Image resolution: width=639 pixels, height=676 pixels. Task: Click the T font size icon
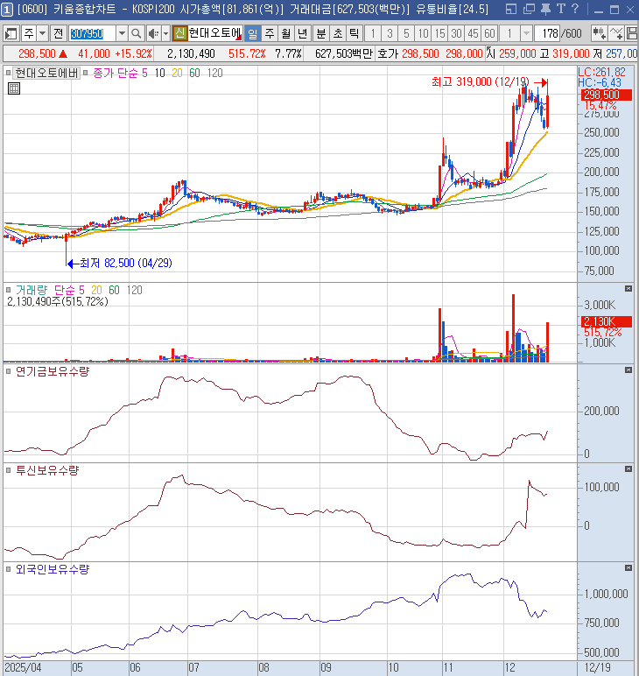pos(560,9)
